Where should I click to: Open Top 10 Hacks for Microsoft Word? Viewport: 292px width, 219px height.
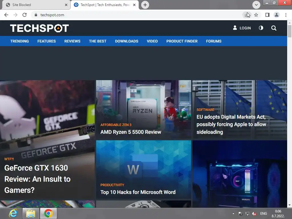138,192
